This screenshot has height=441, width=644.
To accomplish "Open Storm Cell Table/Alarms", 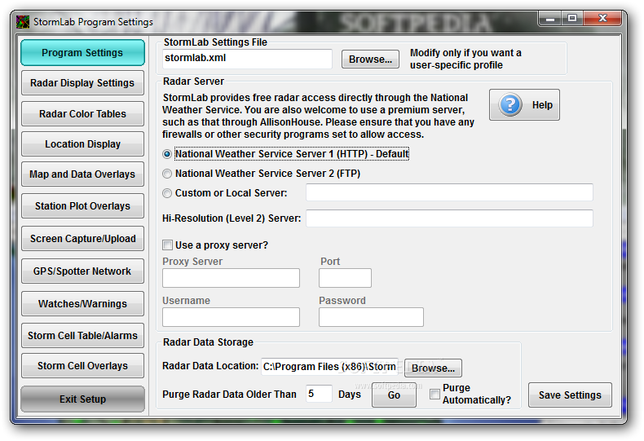I will tap(82, 336).
